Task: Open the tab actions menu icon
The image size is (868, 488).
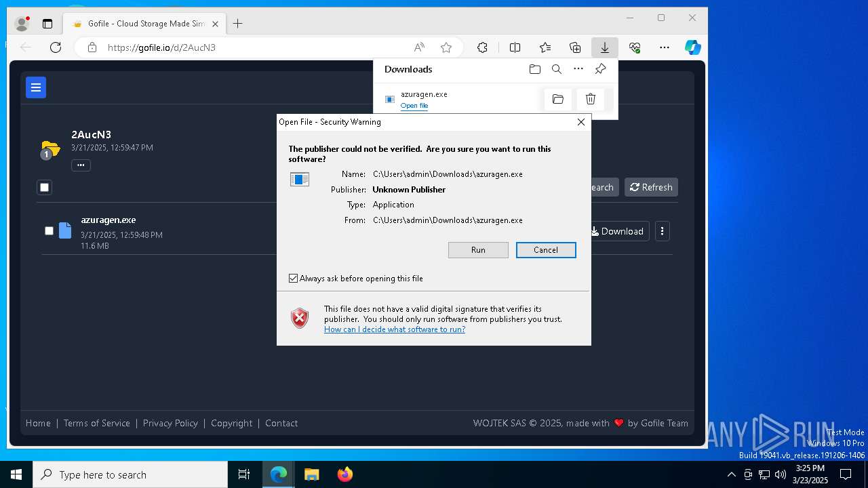Action: [x=47, y=24]
